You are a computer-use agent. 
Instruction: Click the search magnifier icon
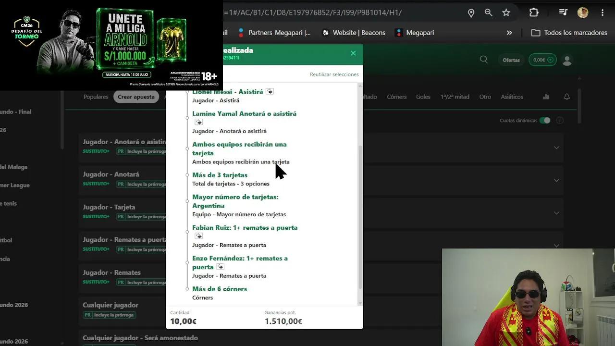[484, 60]
